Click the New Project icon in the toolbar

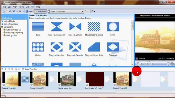pyautogui.click(x=4, y=11)
